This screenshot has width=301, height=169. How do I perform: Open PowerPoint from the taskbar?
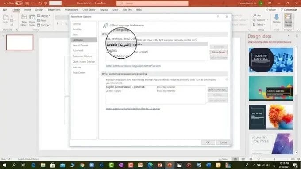[170, 165]
